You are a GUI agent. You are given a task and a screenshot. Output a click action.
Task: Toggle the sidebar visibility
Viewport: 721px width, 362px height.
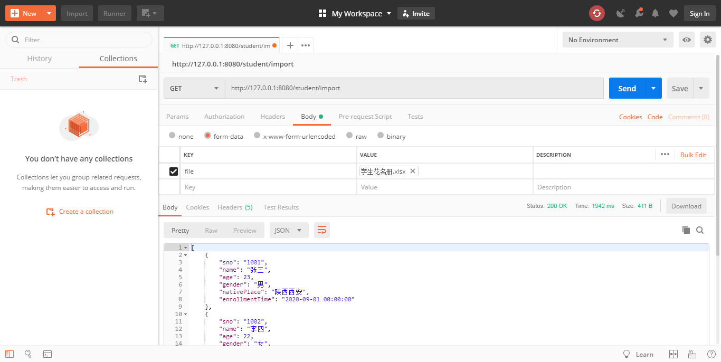(x=10, y=354)
